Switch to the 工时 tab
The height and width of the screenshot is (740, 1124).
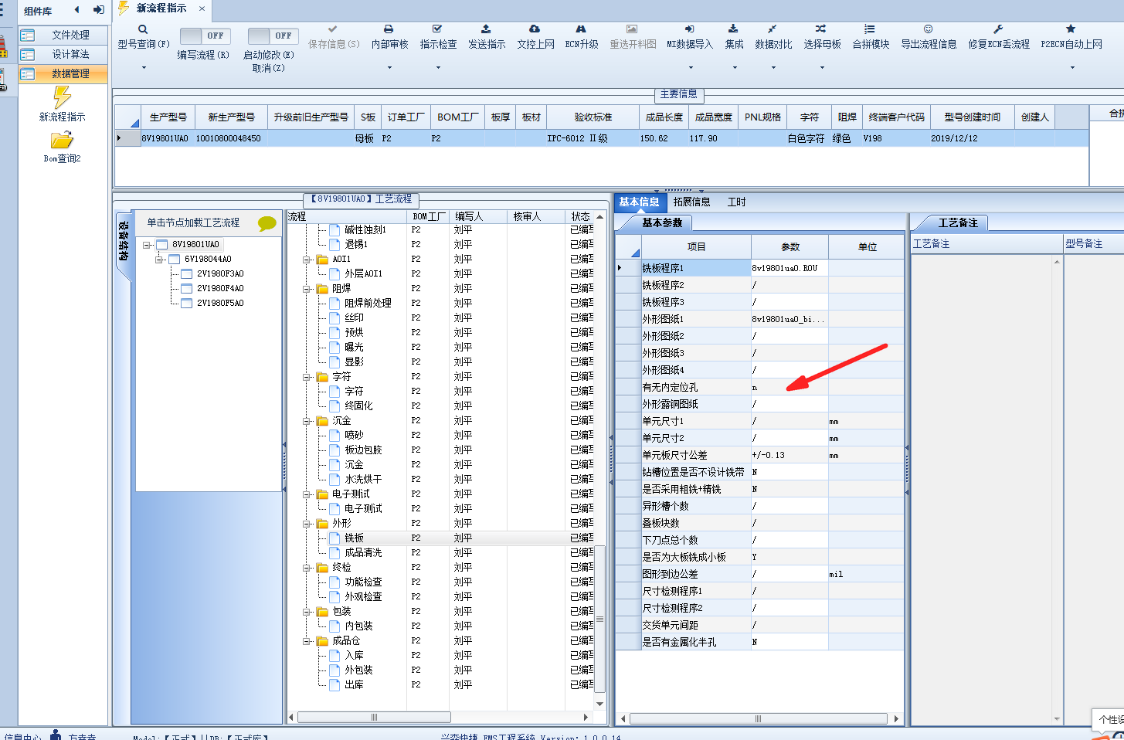coord(737,202)
